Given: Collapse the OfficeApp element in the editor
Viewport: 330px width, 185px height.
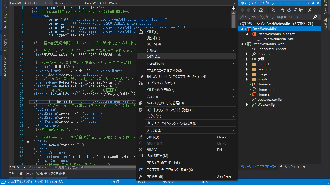Looking at the screenshot, I should pyautogui.click(x=28, y=15).
